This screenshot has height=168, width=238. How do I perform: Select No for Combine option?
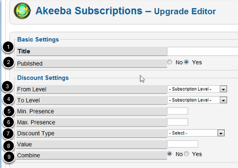click(x=170, y=154)
